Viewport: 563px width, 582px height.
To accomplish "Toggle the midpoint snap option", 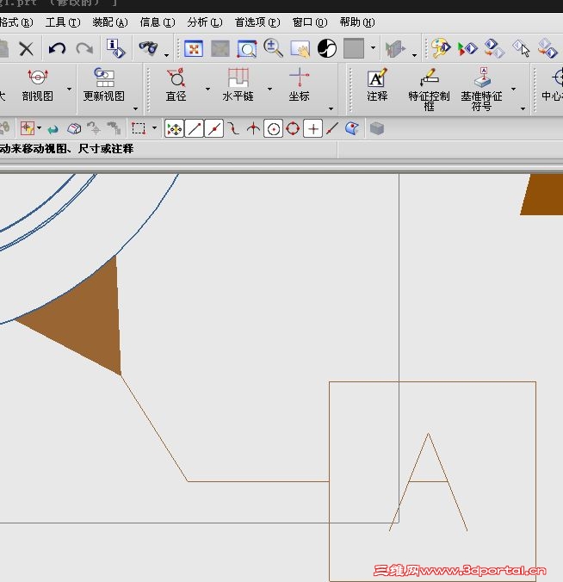I will point(214,129).
